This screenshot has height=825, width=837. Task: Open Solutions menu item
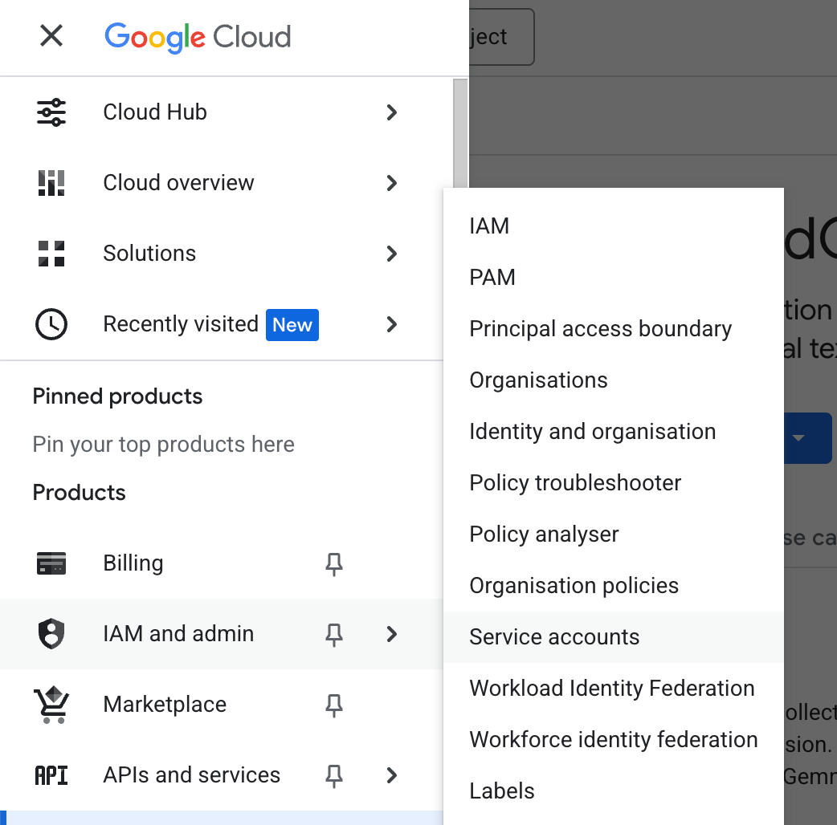(x=222, y=254)
